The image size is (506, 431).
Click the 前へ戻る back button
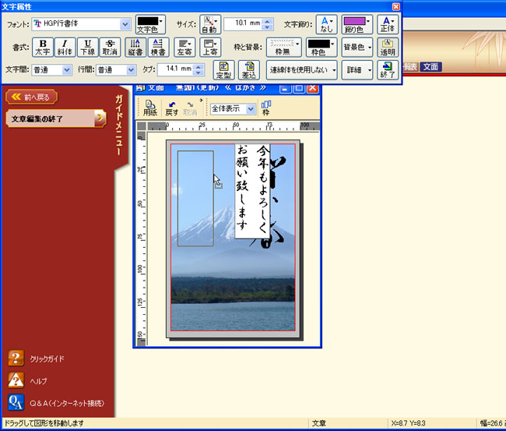[x=32, y=97]
